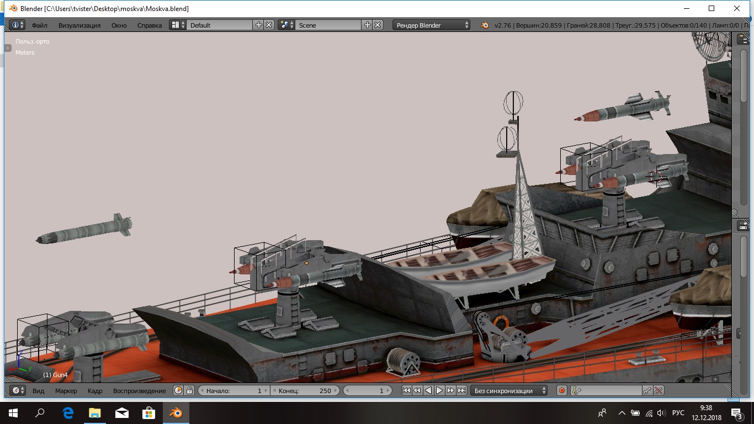Toggle the time range lock icon
Image resolution: width=754 pixels, height=424 pixels.
[189, 390]
